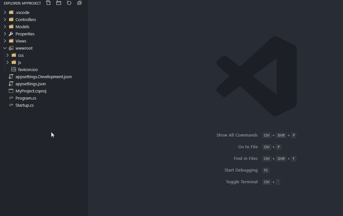Select the js subfolder name
The image size is (343, 216).
point(19,63)
